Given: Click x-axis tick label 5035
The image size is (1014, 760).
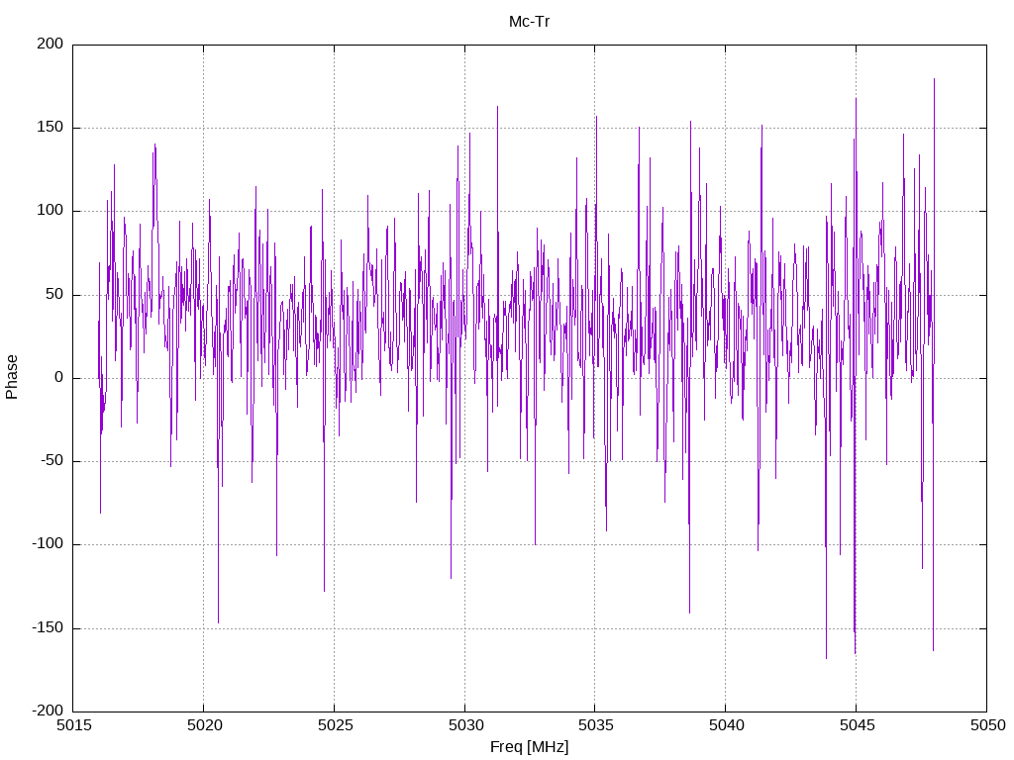Looking at the screenshot, I should click(595, 725).
